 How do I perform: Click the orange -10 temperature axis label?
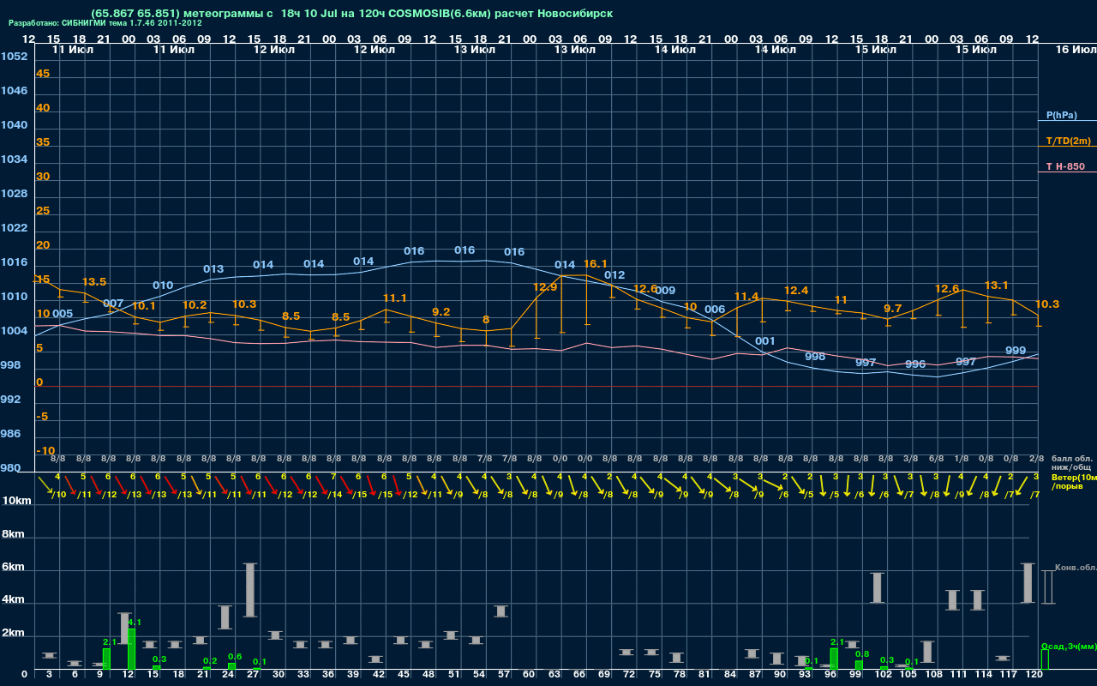(45, 451)
